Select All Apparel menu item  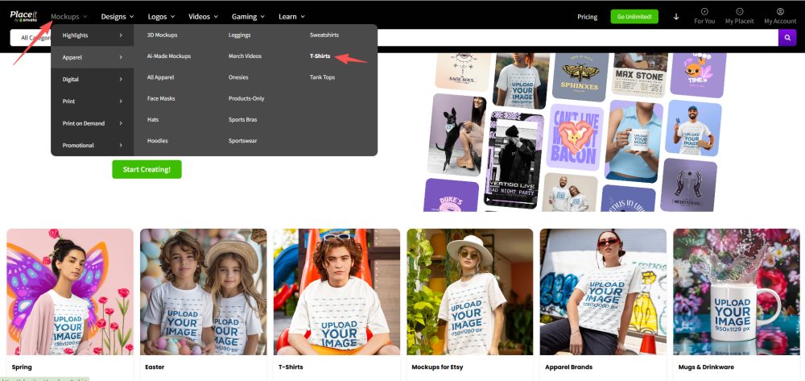[161, 77]
